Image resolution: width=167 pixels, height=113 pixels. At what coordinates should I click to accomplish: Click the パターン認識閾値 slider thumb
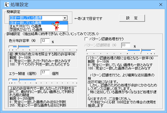pyautogui.click(x=141, y=51)
